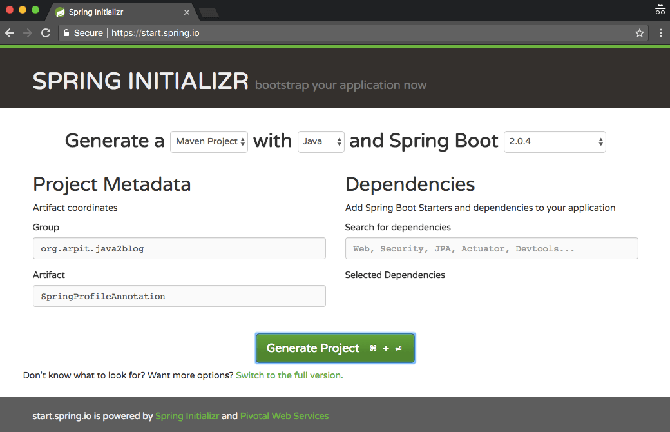Click the dependencies search field

point(492,248)
